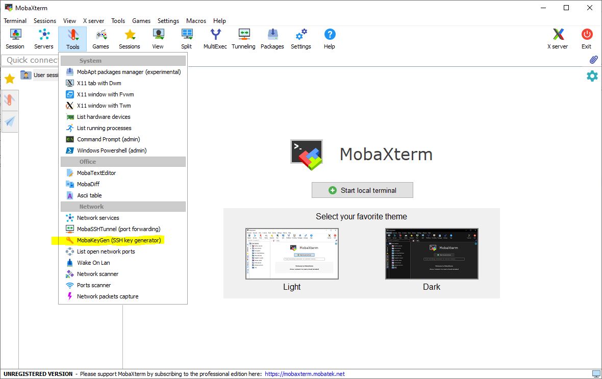The image size is (602, 379).
Task: Open MobaDiff from the menu
Action: 123,184
